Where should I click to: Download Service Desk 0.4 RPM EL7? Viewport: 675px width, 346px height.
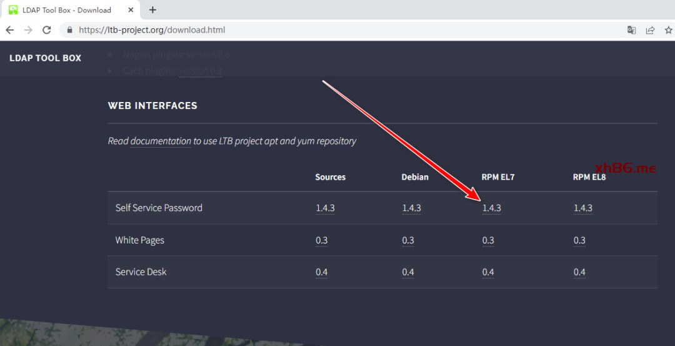[488, 272]
